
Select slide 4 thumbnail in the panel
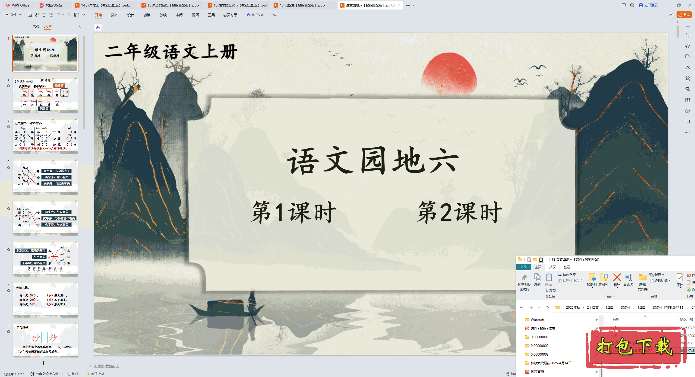[45, 177]
